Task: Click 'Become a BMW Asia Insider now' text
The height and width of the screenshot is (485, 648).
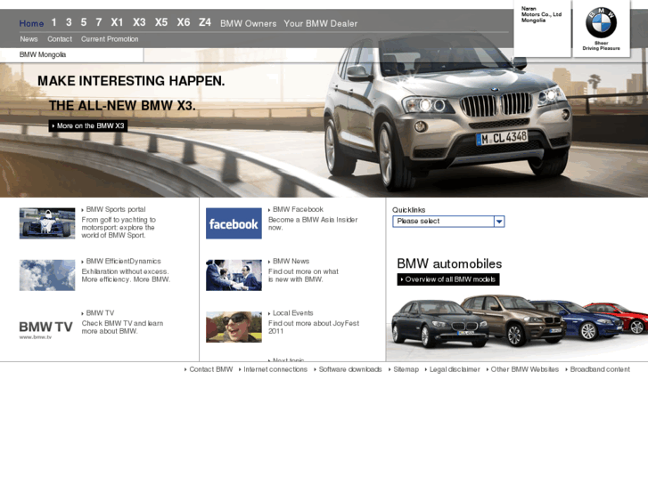Action: point(313,223)
